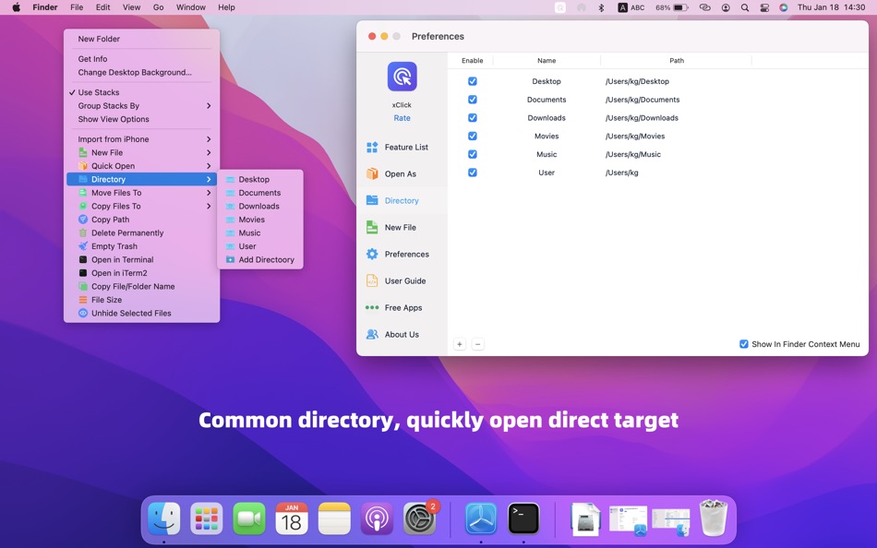Select the /Users/kg/Movies path cell
Screen dimensions: 877x548
point(635,136)
